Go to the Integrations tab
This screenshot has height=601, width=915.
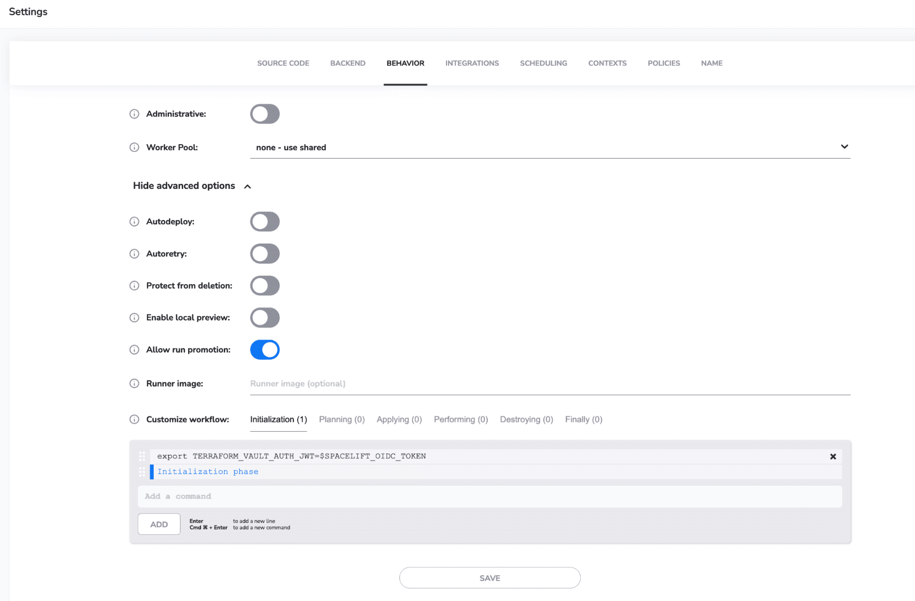click(x=472, y=63)
